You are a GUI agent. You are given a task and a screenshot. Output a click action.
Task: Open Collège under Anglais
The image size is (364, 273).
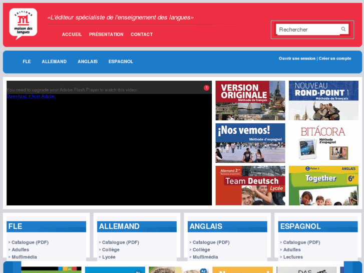(201, 250)
